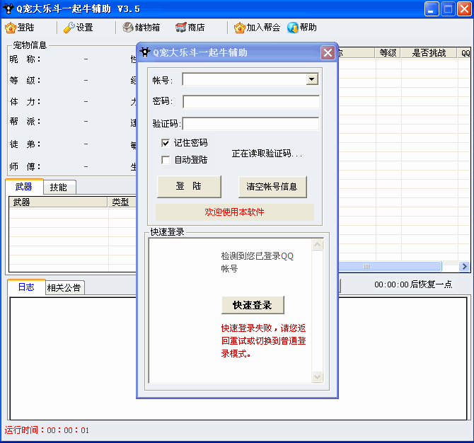Viewport: 474px width, 443px height.
Task: Click the 运行时间 status text
Action: (x=47, y=430)
